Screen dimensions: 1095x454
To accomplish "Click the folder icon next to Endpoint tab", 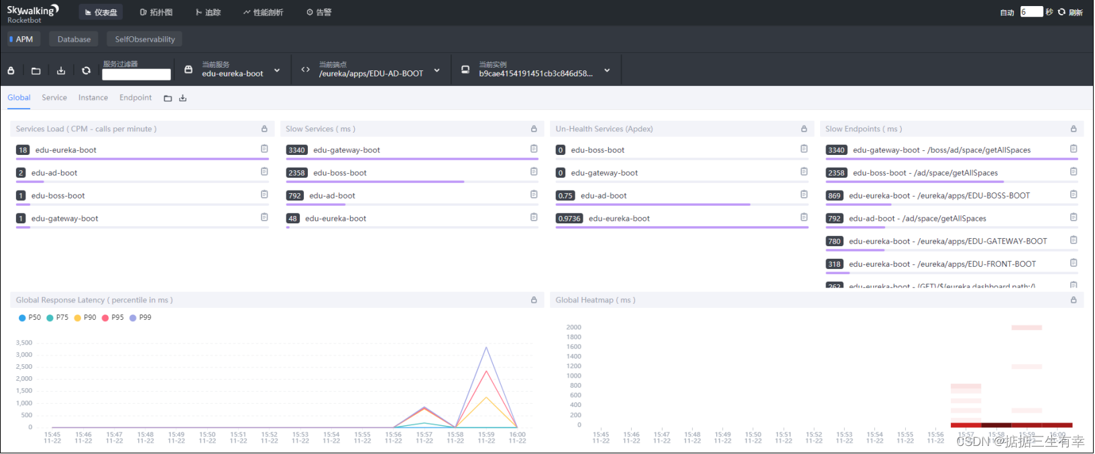I will 168,99.
